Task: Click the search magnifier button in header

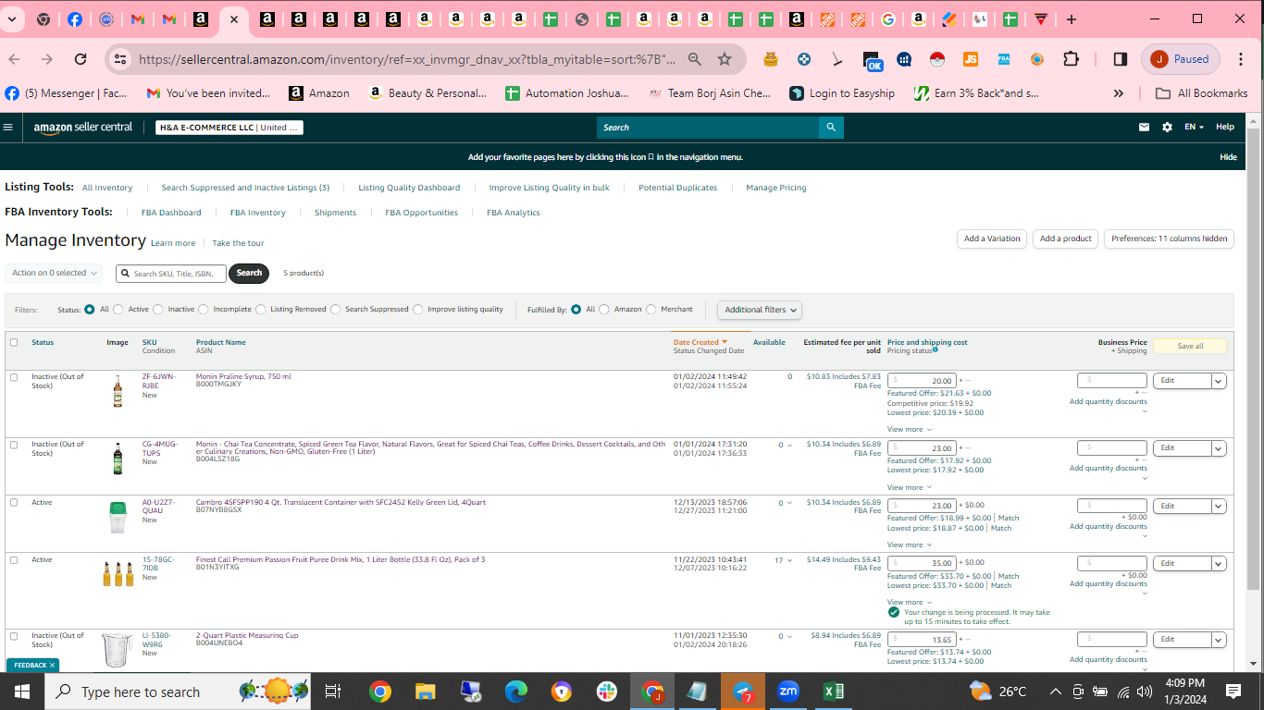Action: point(831,128)
